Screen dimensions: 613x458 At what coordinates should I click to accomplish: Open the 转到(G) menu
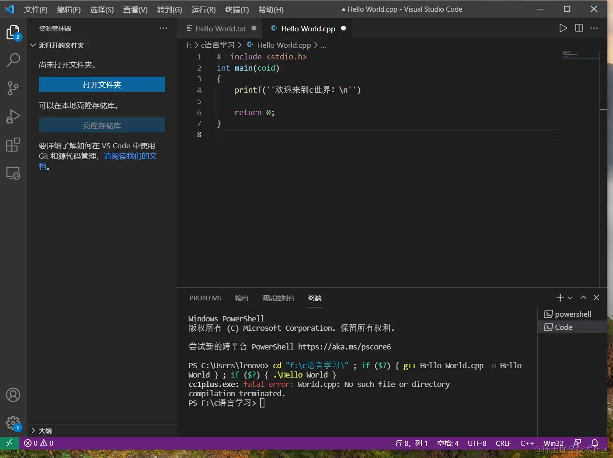click(169, 9)
